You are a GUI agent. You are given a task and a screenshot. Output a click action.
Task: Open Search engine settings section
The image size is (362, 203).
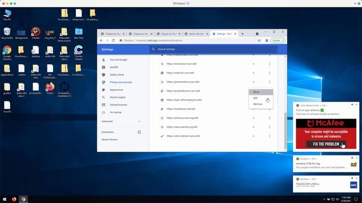tap(118, 98)
